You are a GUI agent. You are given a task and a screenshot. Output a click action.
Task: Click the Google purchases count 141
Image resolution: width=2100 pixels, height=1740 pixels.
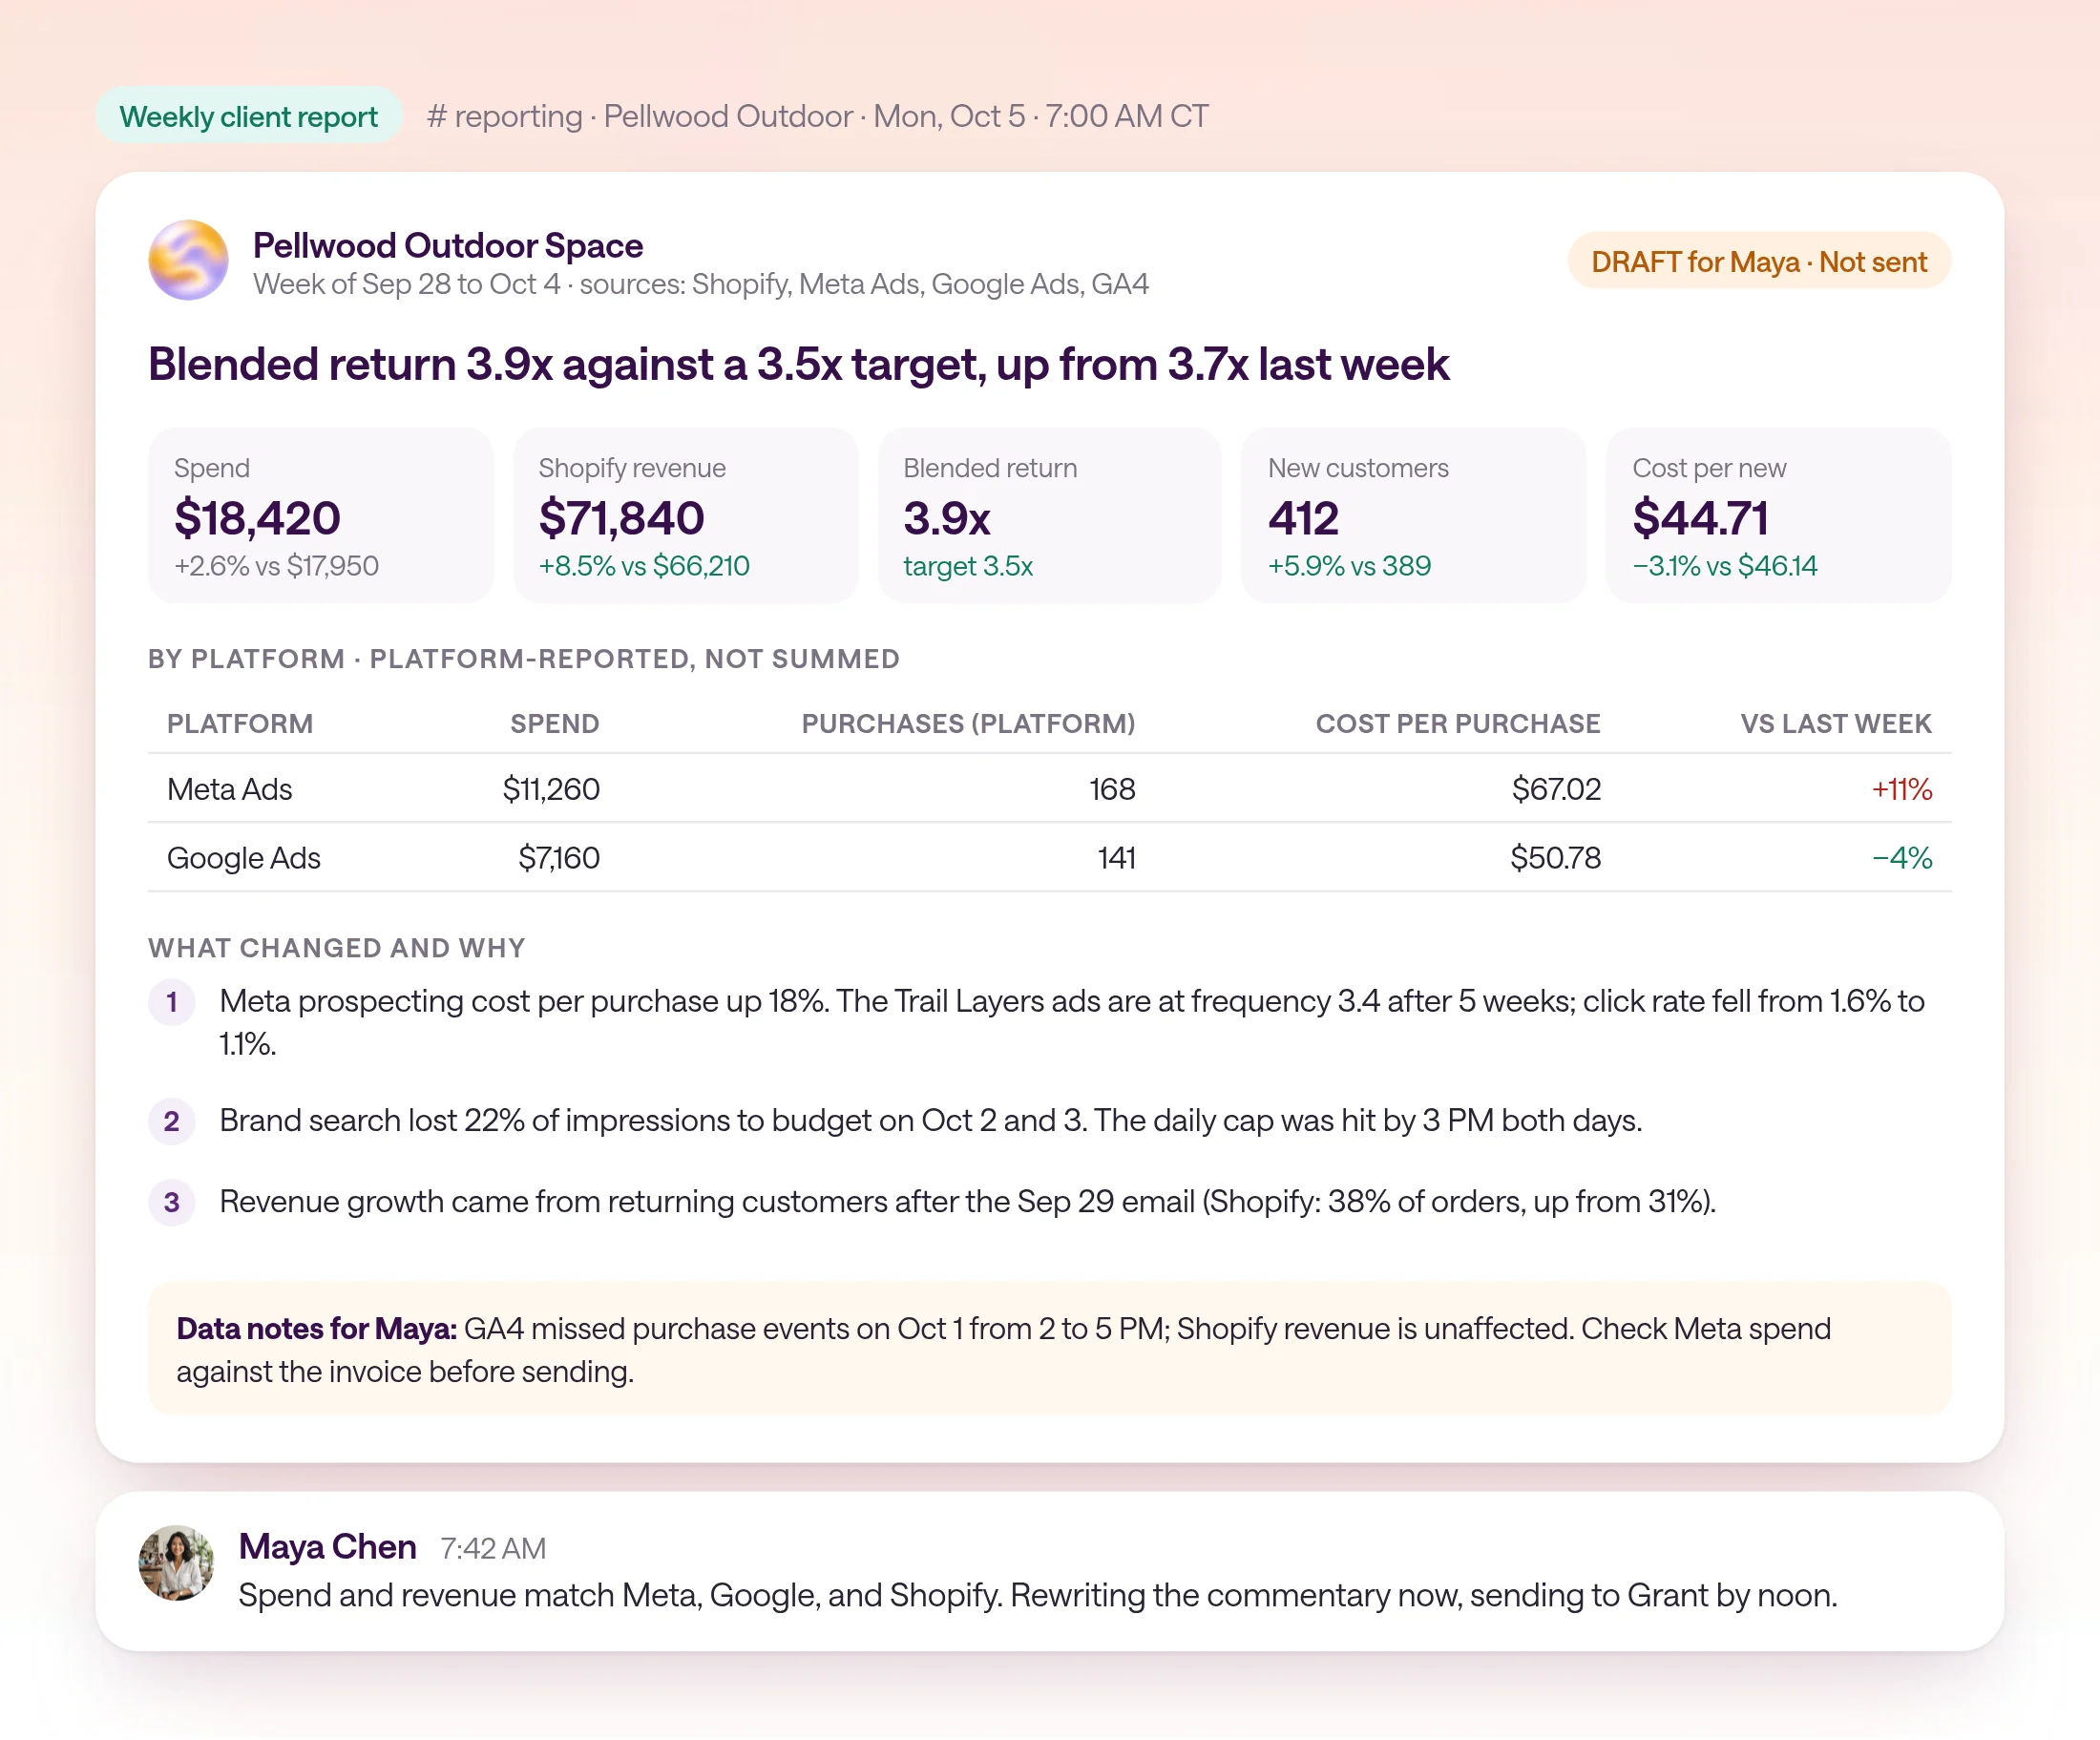[x=1116, y=858]
